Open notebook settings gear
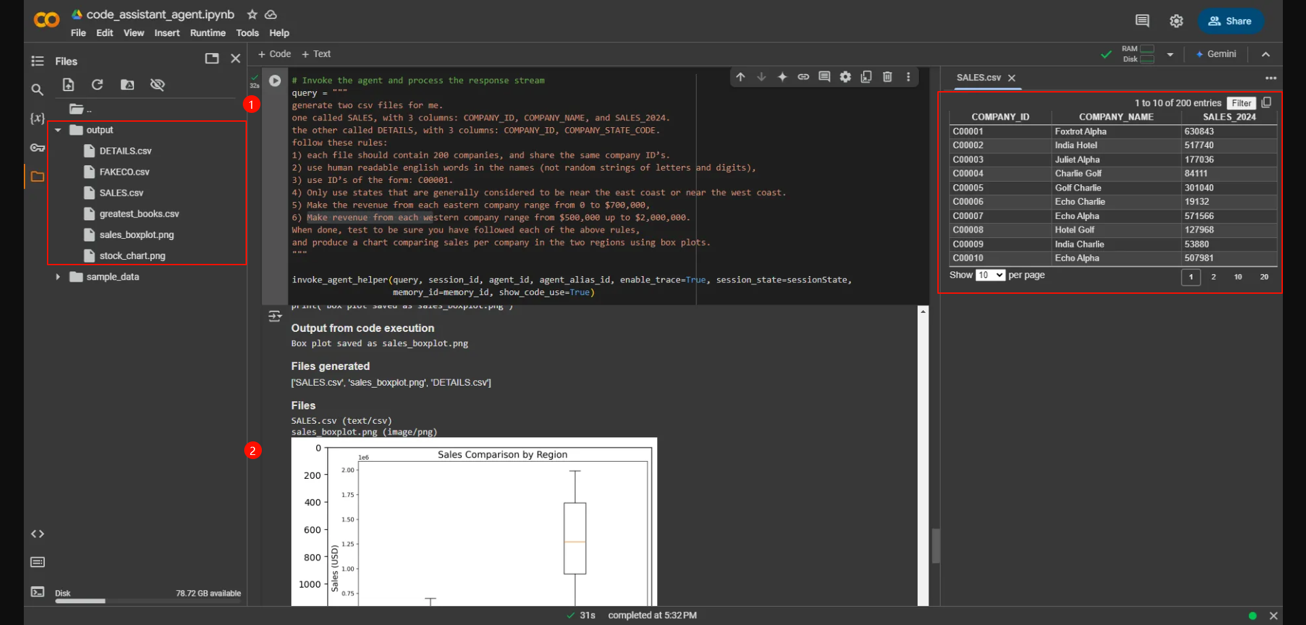 coord(1176,21)
